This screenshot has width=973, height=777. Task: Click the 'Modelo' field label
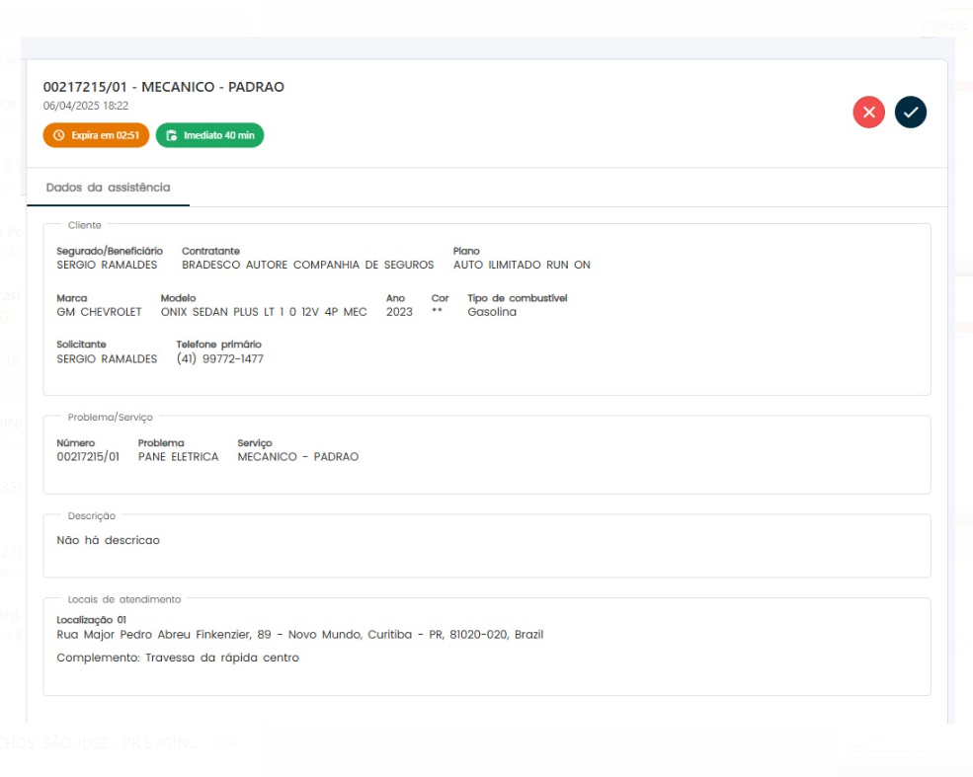click(178, 298)
